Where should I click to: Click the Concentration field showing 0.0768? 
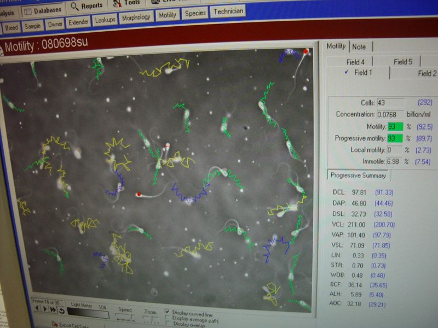(390, 114)
